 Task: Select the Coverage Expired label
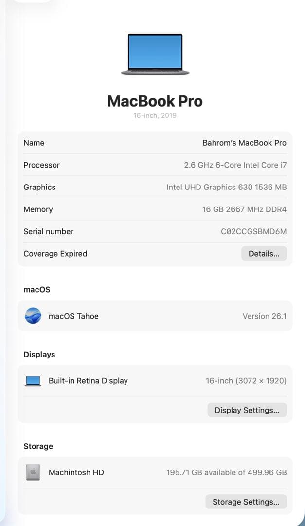pos(55,253)
